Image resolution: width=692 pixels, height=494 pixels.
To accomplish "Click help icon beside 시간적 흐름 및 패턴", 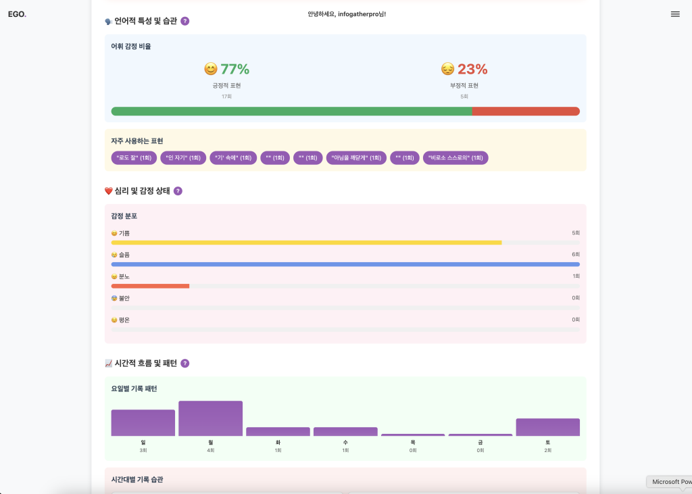I will coord(184,364).
